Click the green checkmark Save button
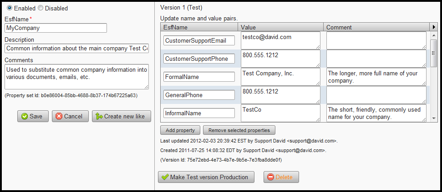Viewport: 442px width, 192px height. click(33, 116)
